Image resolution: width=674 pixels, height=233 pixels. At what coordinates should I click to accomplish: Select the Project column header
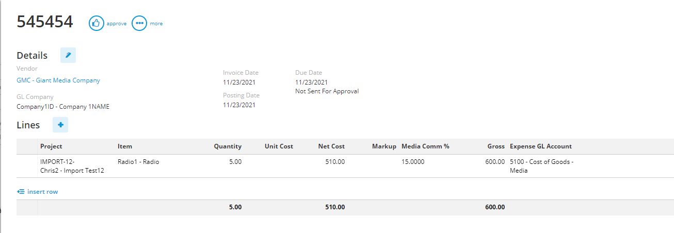(51, 146)
